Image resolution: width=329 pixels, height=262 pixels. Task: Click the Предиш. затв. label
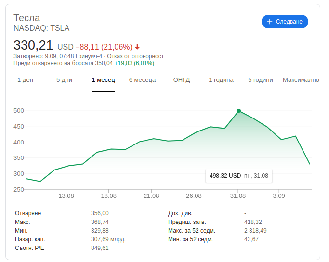(x=187, y=222)
